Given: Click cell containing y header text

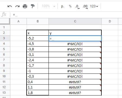Looking at the screenshot, I should point(75,33).
